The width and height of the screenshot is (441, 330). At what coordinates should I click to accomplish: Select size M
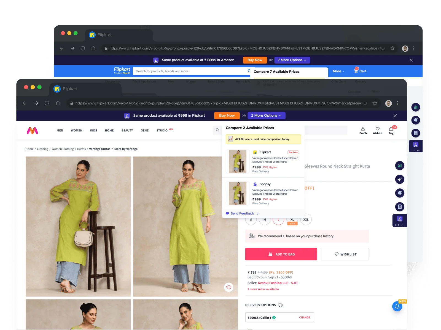(265, 220)
